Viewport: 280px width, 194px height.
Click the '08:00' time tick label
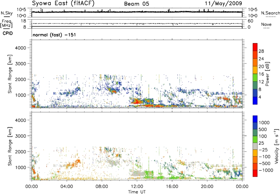pyautogui.click(x=102, y=187)
